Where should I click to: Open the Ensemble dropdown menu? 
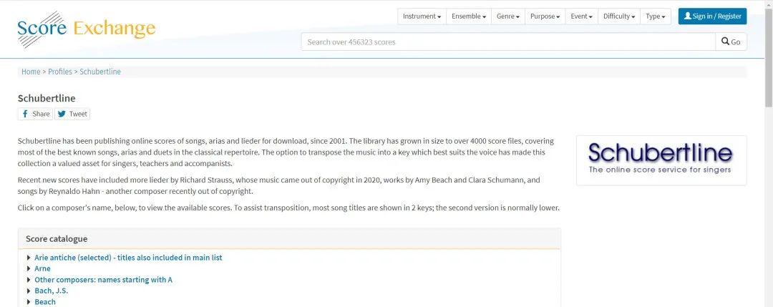pyautogui.click(x=469, y=16)
